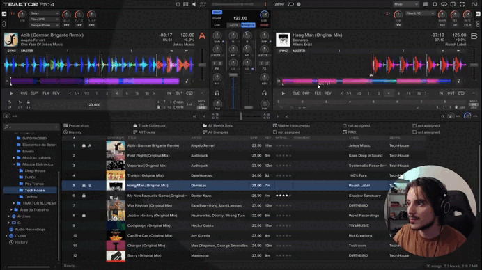
Task: Open the Mixer layout dropdown
Action: pyautogui.click(x=406, y=4)
